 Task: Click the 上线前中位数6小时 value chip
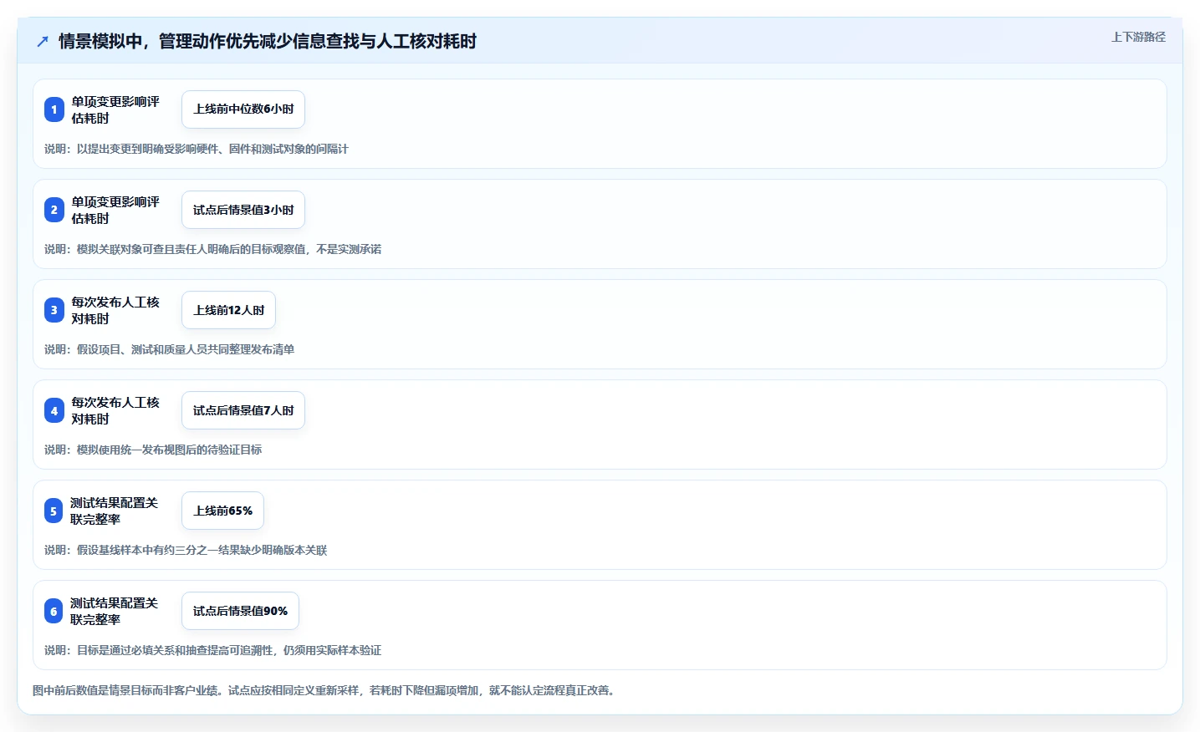(x=243, y=109)
